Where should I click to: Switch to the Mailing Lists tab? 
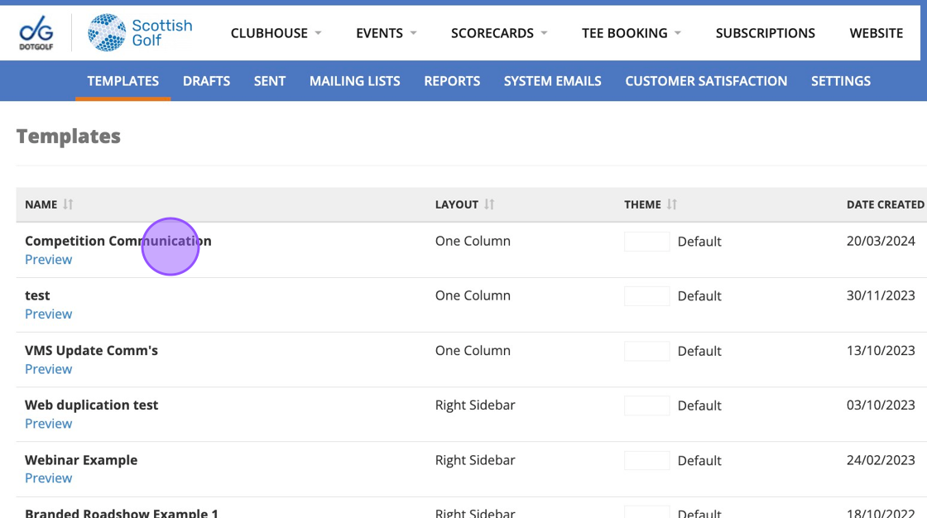click(355, 81)
